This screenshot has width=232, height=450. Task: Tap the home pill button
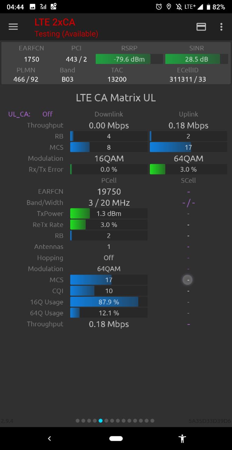116,438
